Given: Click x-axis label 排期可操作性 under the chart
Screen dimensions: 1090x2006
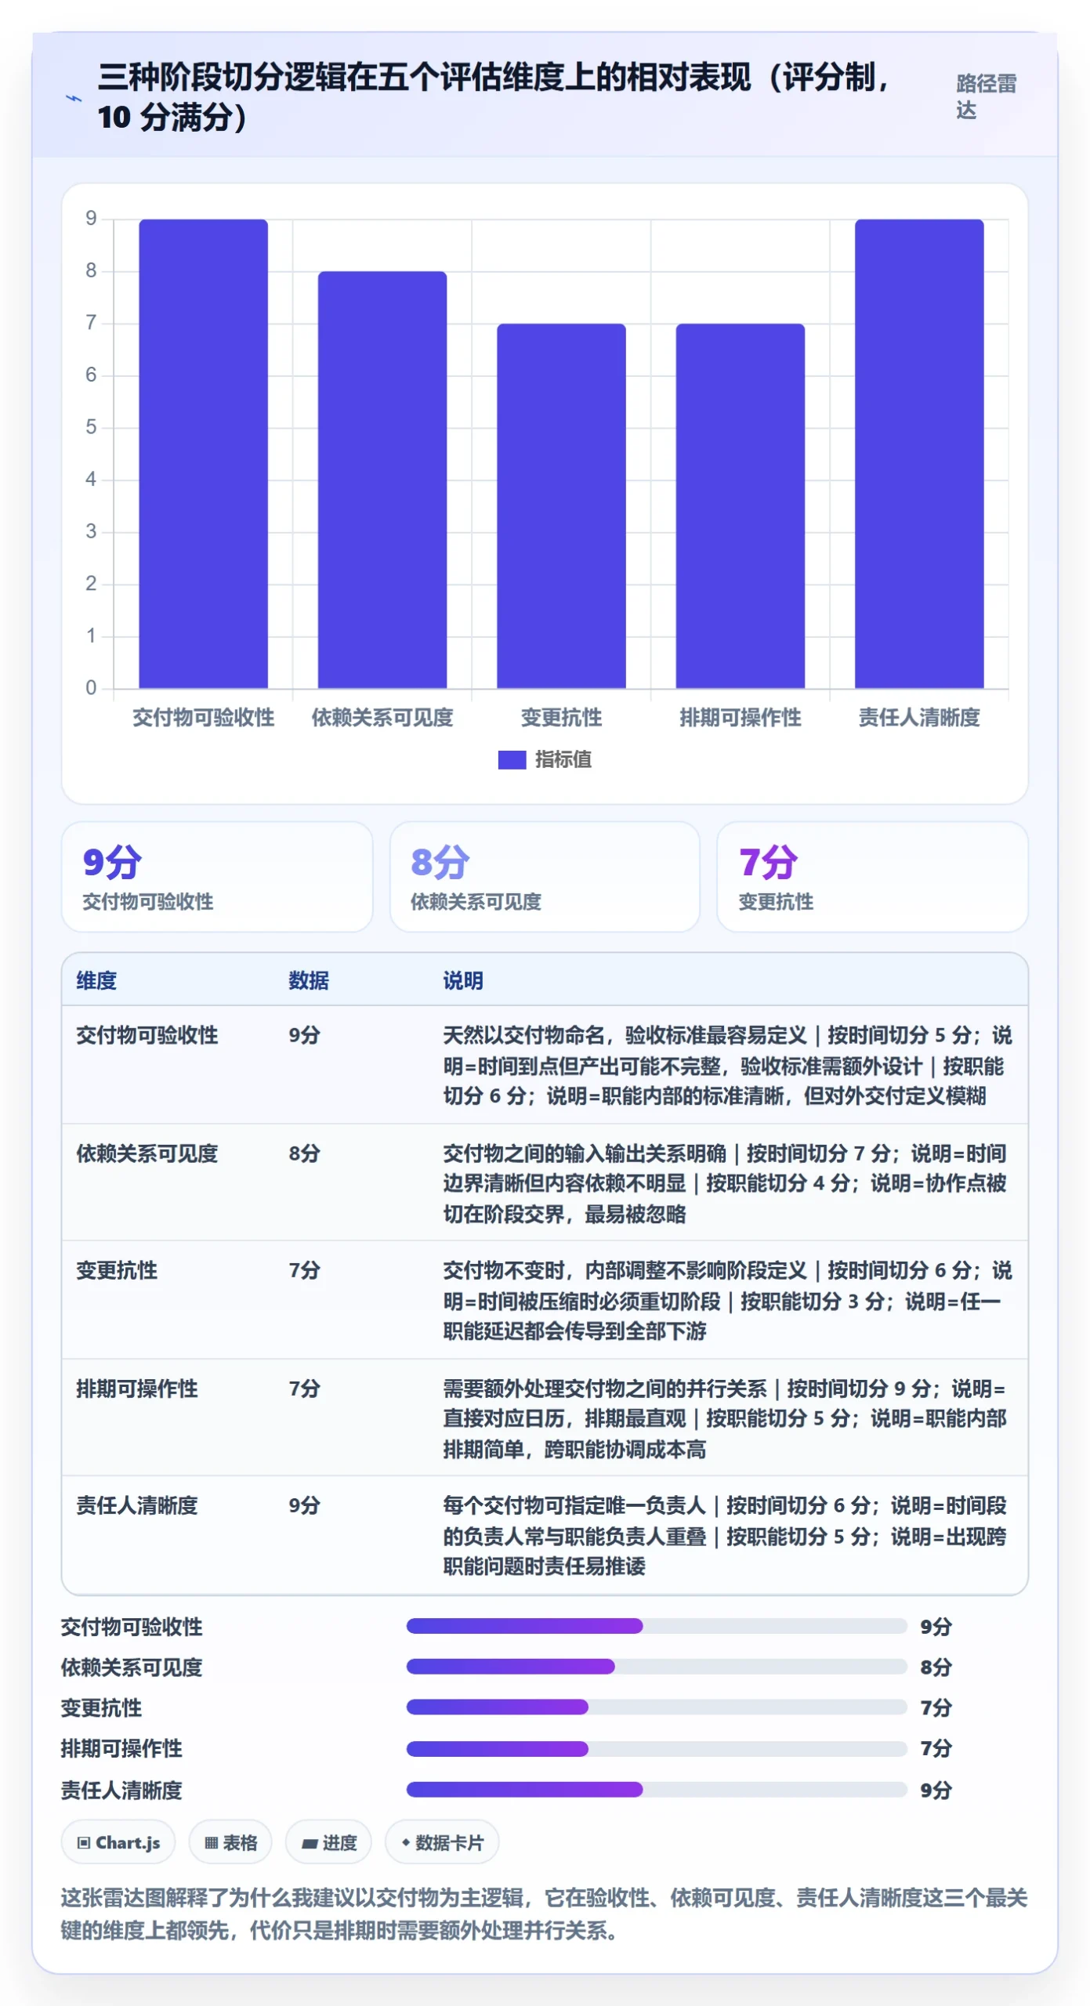Looking at the screenshot, I should [x=741, y=717].
